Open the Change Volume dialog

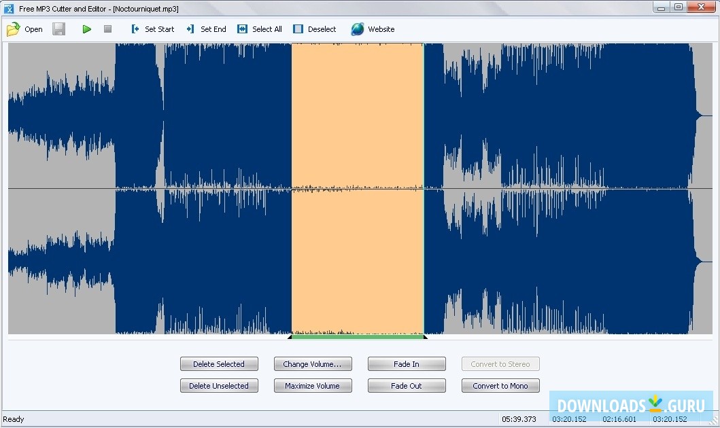[x=313, y=364]
